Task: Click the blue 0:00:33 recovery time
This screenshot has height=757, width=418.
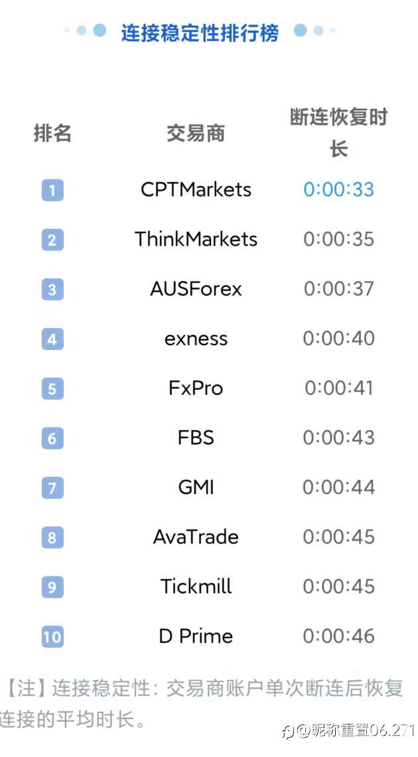Action: pyautogui.click(x=338, y=189)
